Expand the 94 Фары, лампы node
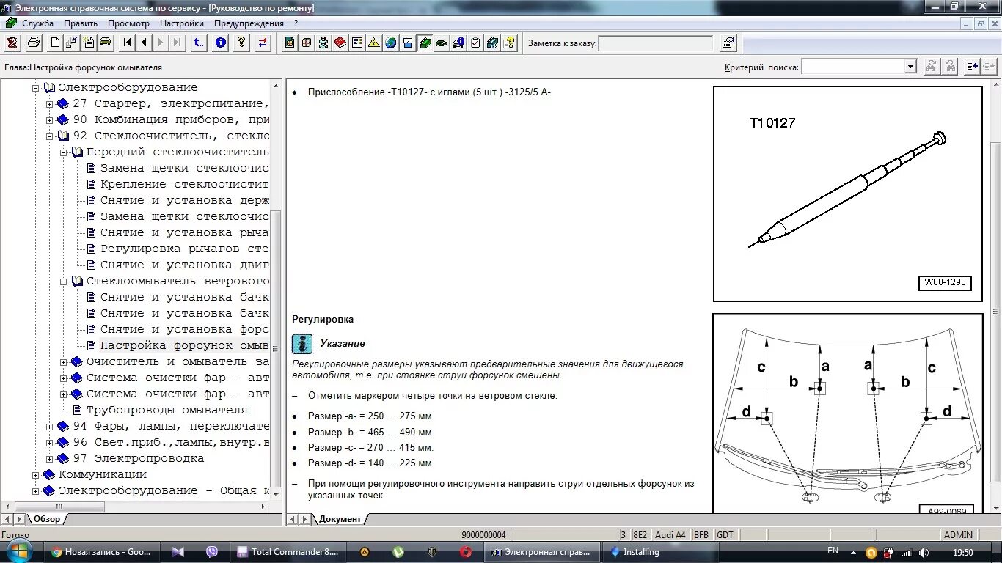This screenshot has width=1002, height=563. point(50,427)
